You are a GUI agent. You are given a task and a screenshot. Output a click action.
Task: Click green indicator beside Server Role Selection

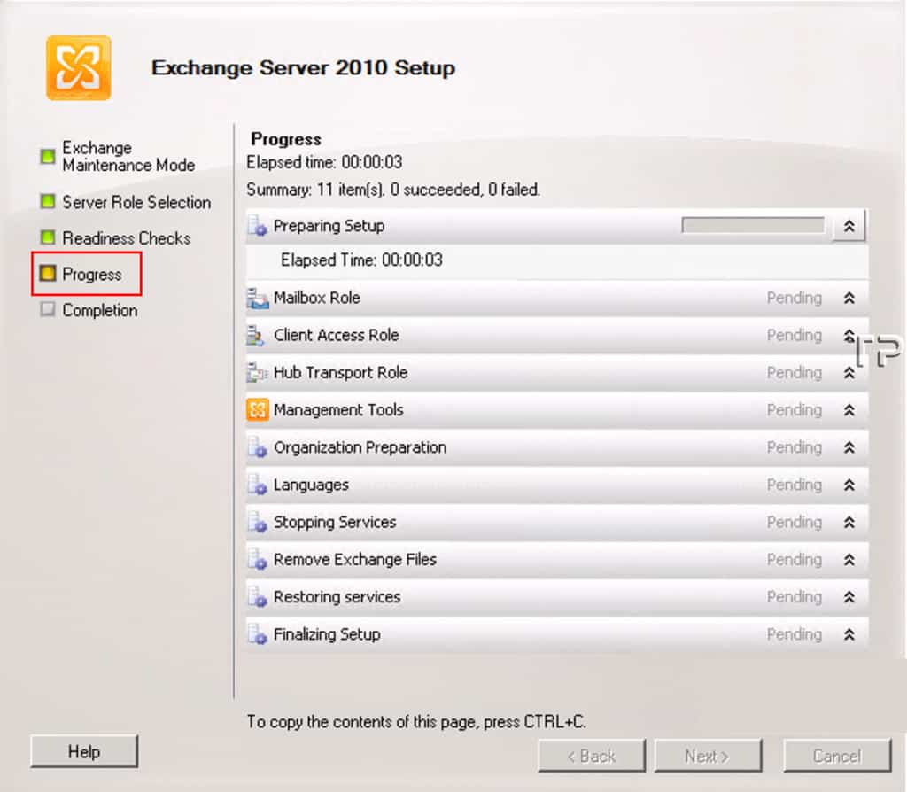[48, 202]
